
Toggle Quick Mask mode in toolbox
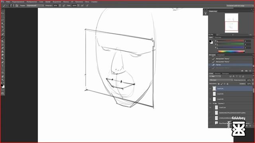pyautogui.click(x=3, y=90)
